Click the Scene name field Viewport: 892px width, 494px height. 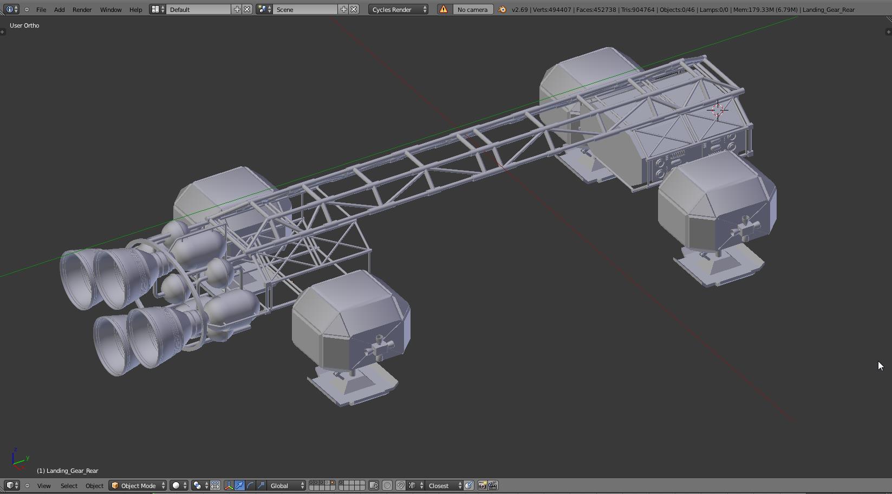click(x=305, y=10)
